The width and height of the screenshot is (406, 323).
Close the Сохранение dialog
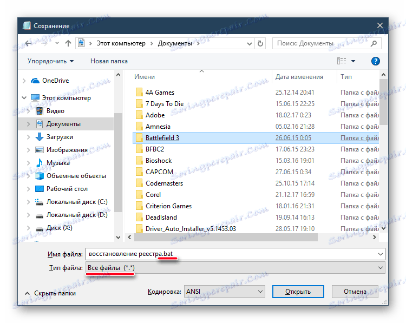coord(380,25)
